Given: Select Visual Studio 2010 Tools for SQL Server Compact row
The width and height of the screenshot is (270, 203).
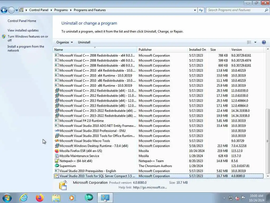Looking at the screenshot, I should coord(158,176).
